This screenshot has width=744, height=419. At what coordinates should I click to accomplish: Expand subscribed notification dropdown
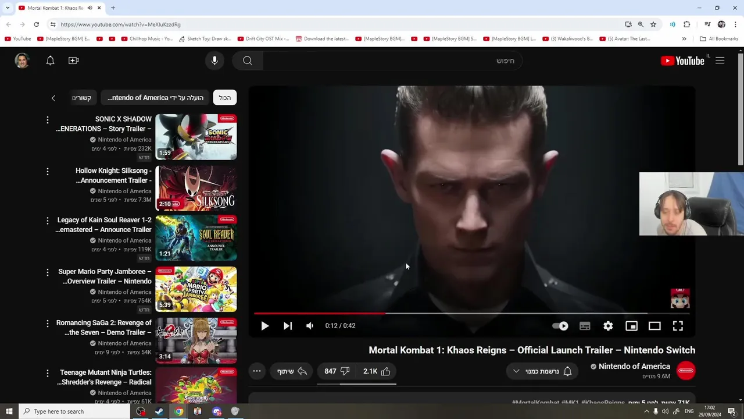pos(542,371)
